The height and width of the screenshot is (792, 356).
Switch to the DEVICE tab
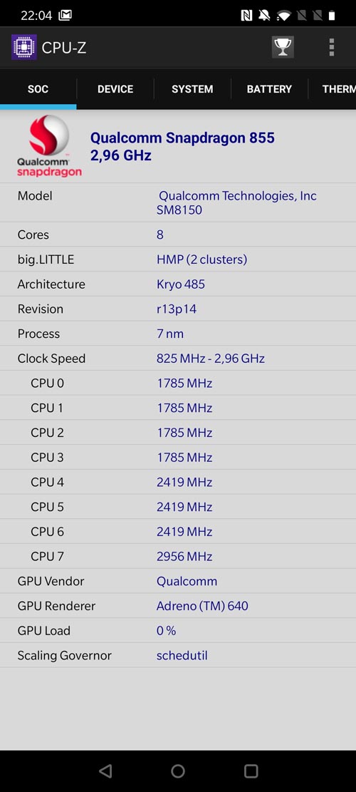(x=115, y=89)
